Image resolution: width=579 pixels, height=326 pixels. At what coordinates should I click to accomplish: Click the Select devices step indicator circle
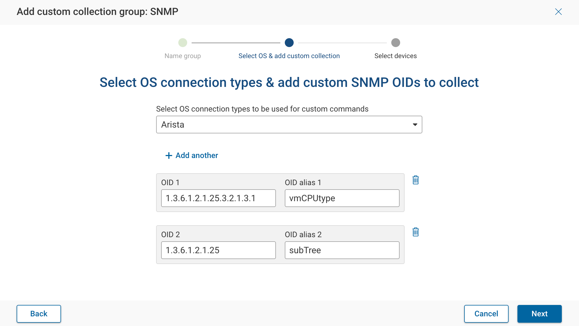[395, 43]
